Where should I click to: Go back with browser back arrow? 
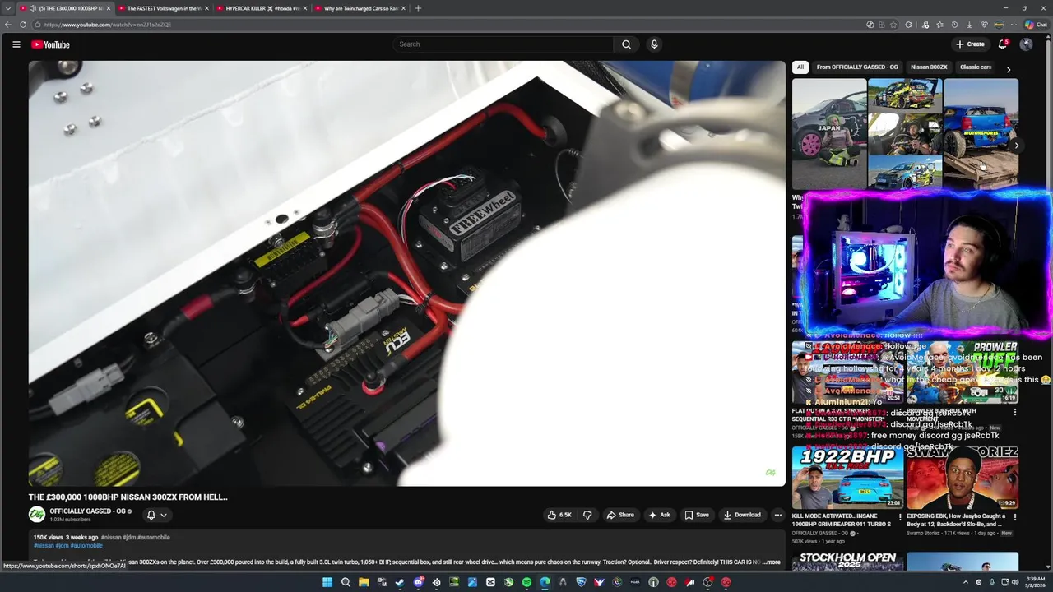pyautogui.click(x=8, y=25)
